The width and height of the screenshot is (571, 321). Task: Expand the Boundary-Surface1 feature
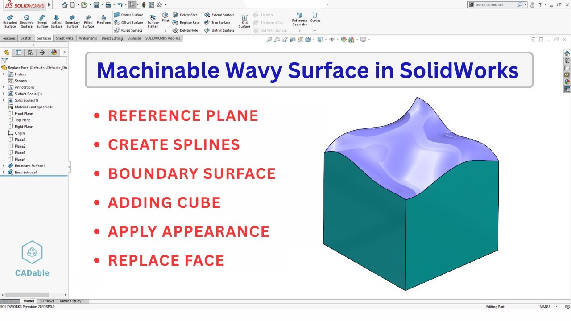pyautogui.click(x=4, y=165)
